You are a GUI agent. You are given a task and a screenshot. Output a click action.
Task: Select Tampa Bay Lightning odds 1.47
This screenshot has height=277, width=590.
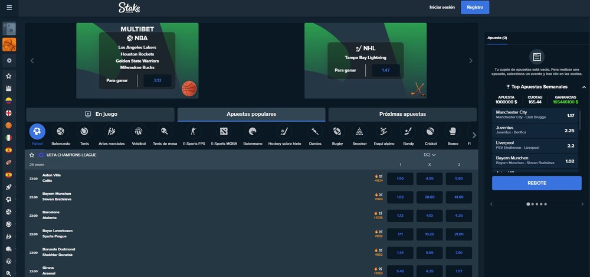386,70
